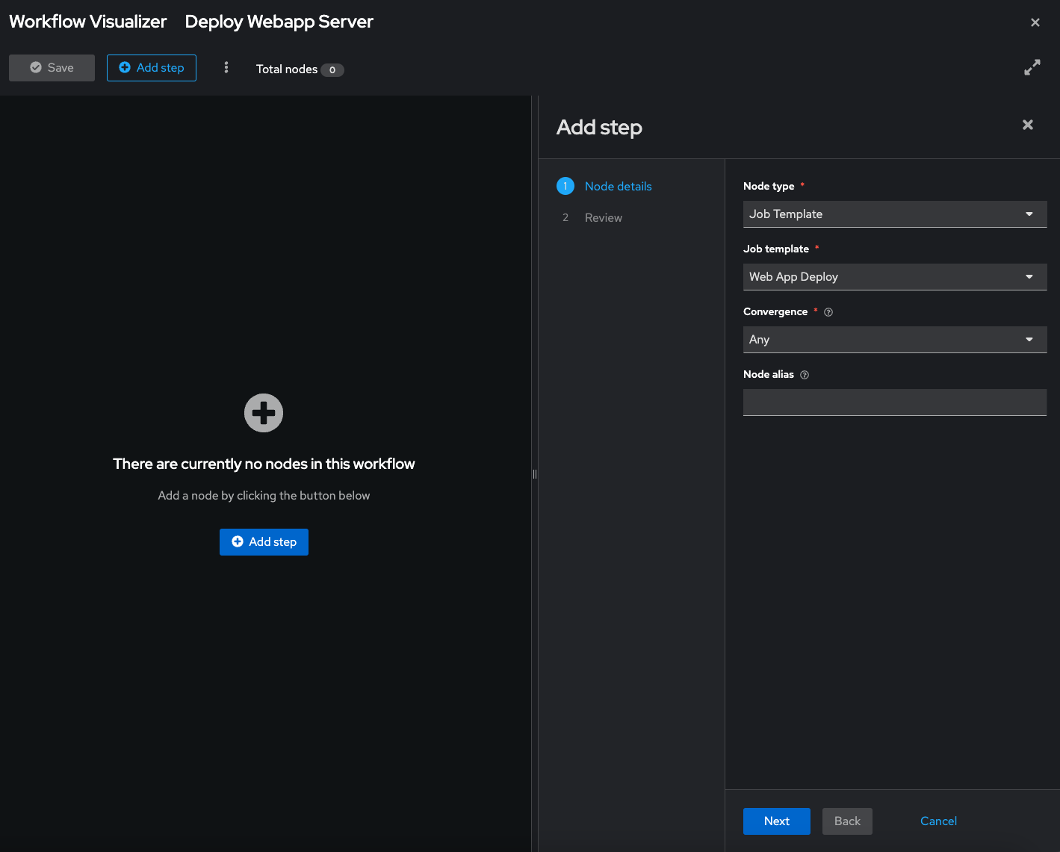
Task: Expand the Node type dropdown
Action: pyautogui.click(x=894, y=214)
